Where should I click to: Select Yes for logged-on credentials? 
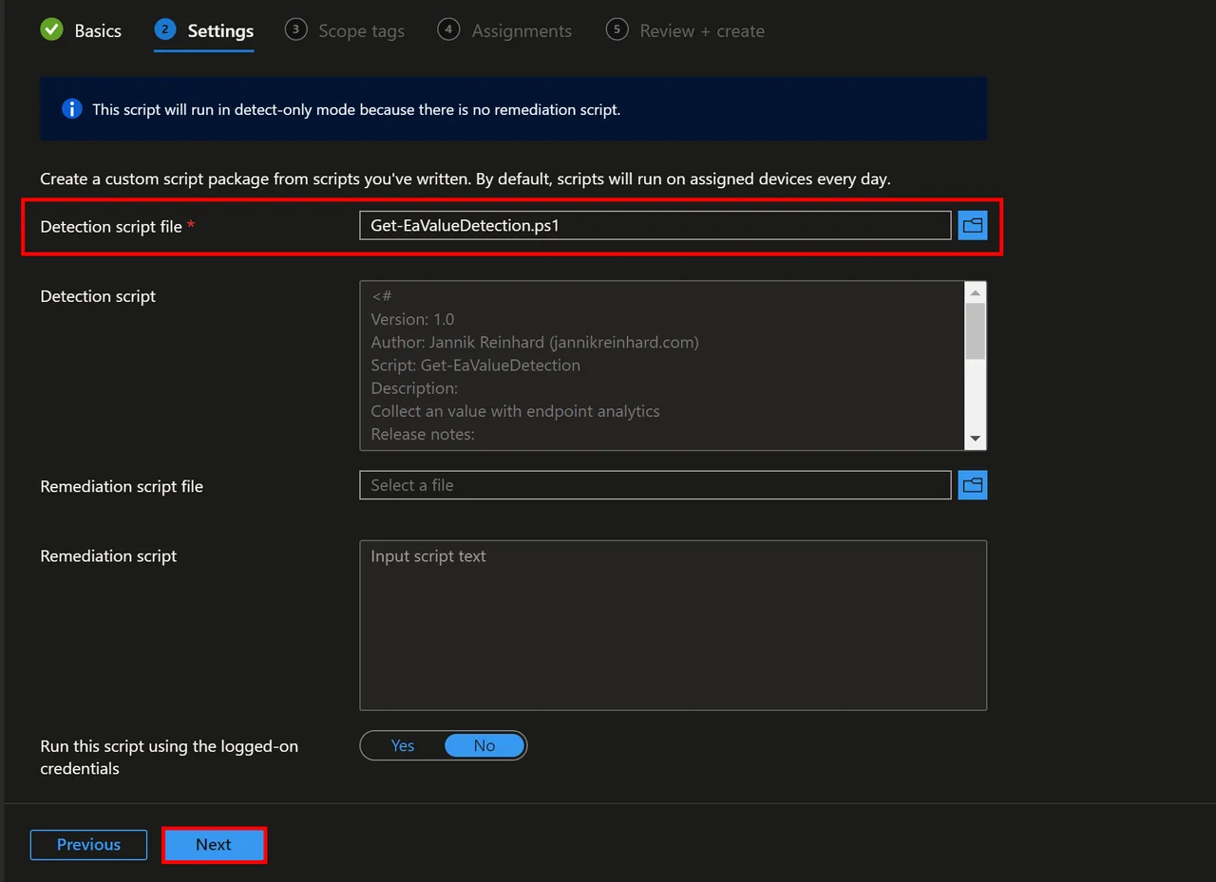click(403, 745)
